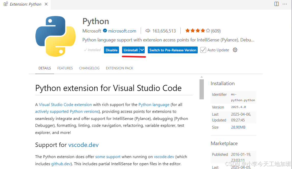Close the Extension: Python tab
Screen dimensions: 292x169
46,4
